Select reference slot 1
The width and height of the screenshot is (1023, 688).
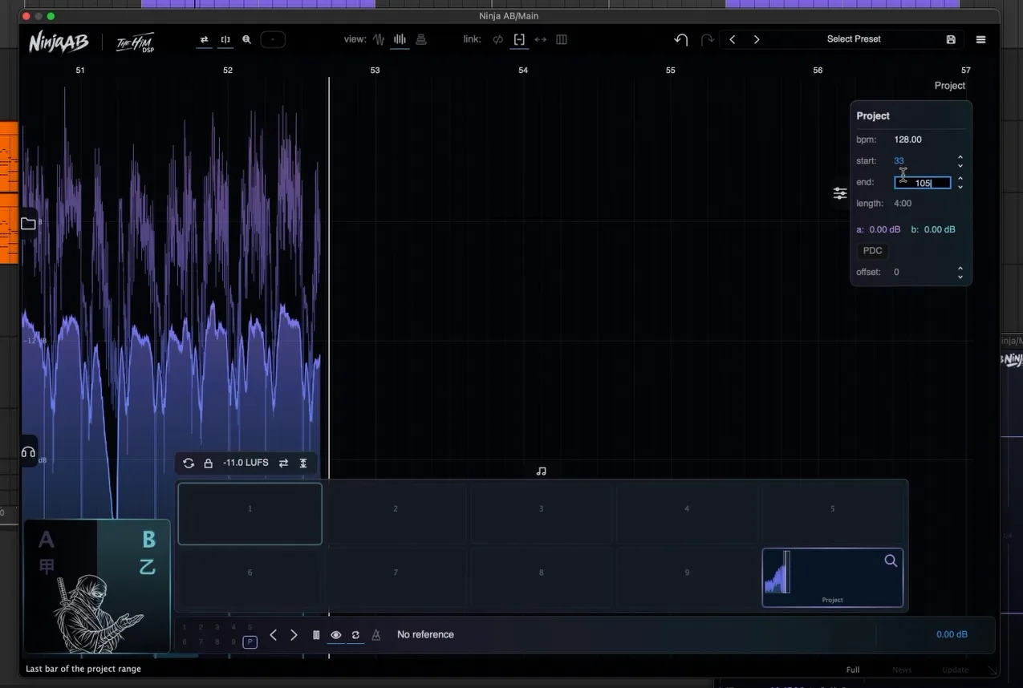click(250, 513)
